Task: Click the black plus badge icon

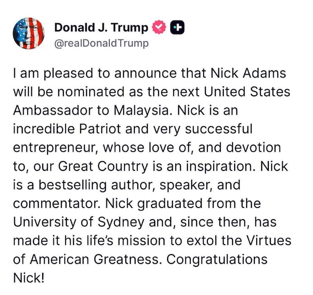Action: click(177, 28)
